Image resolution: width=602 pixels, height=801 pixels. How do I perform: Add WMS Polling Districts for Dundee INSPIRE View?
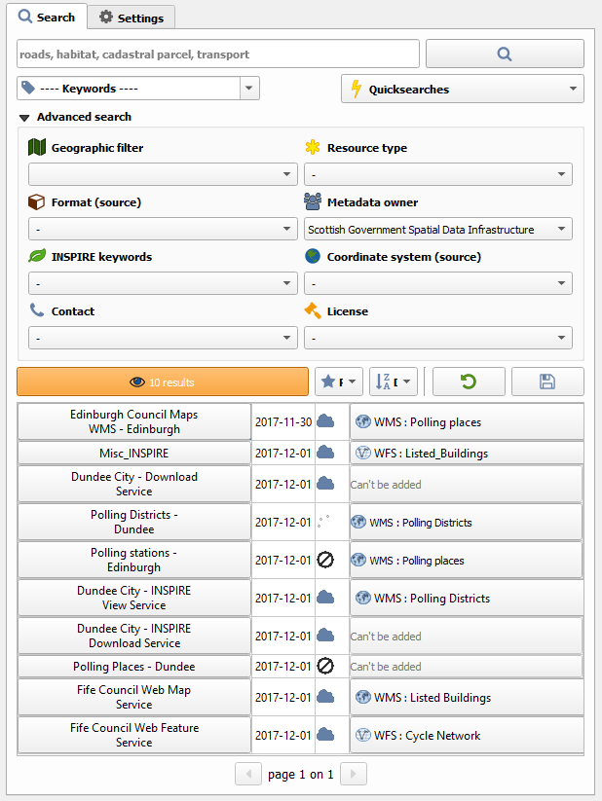(467, 598)
